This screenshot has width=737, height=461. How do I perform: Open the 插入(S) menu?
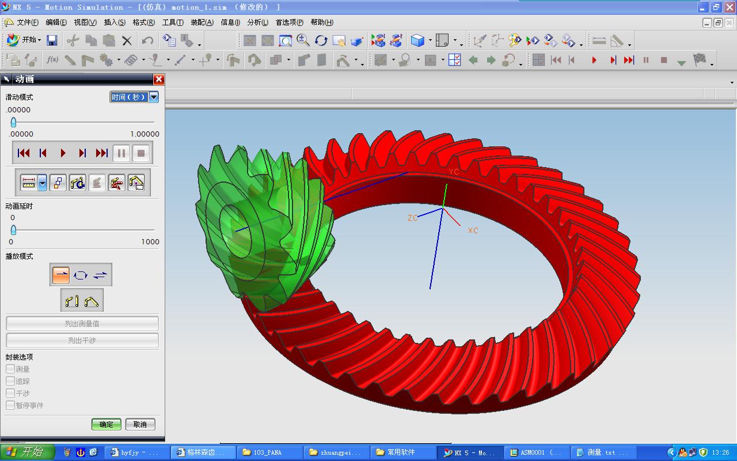[x=115, y=22]
